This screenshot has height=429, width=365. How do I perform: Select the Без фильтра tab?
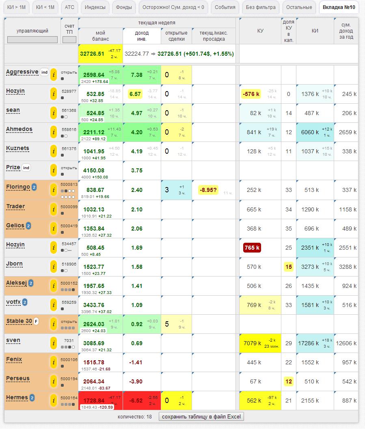pos(261,7)
